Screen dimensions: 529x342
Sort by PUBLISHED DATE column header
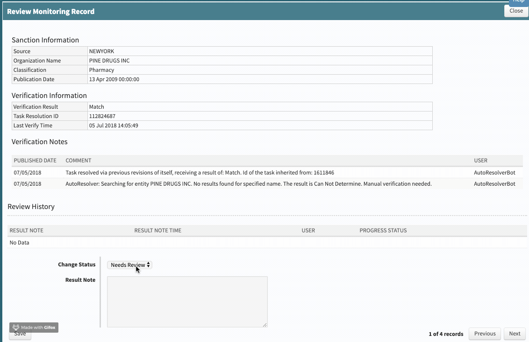tap(35, 161)
